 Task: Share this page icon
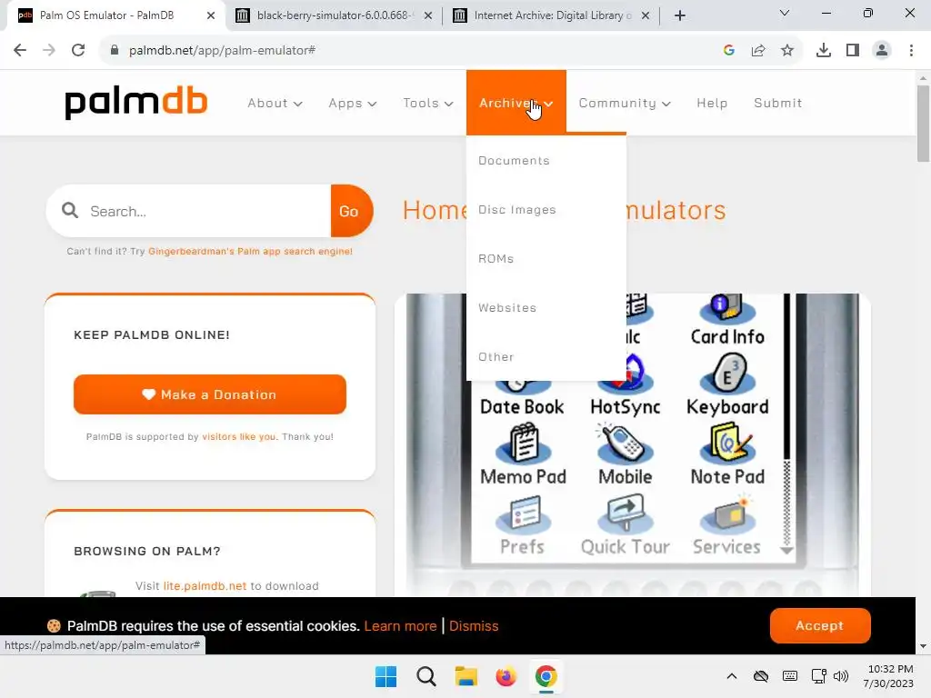(x=758, y=51)
